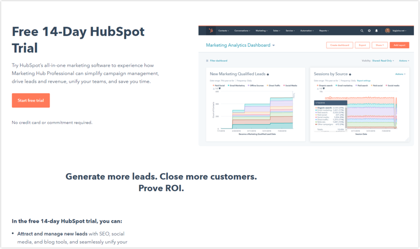Toggle Email Marketing legend in Qualified Leads chart
The height and width of the screenshot is (249, 420).
pos(236,86)
